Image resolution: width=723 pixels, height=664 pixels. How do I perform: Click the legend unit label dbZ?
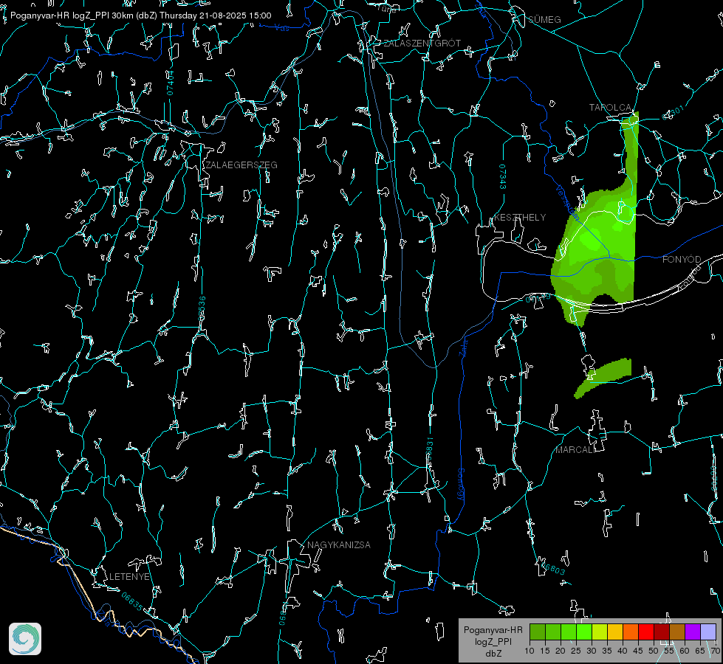(493, 654)
